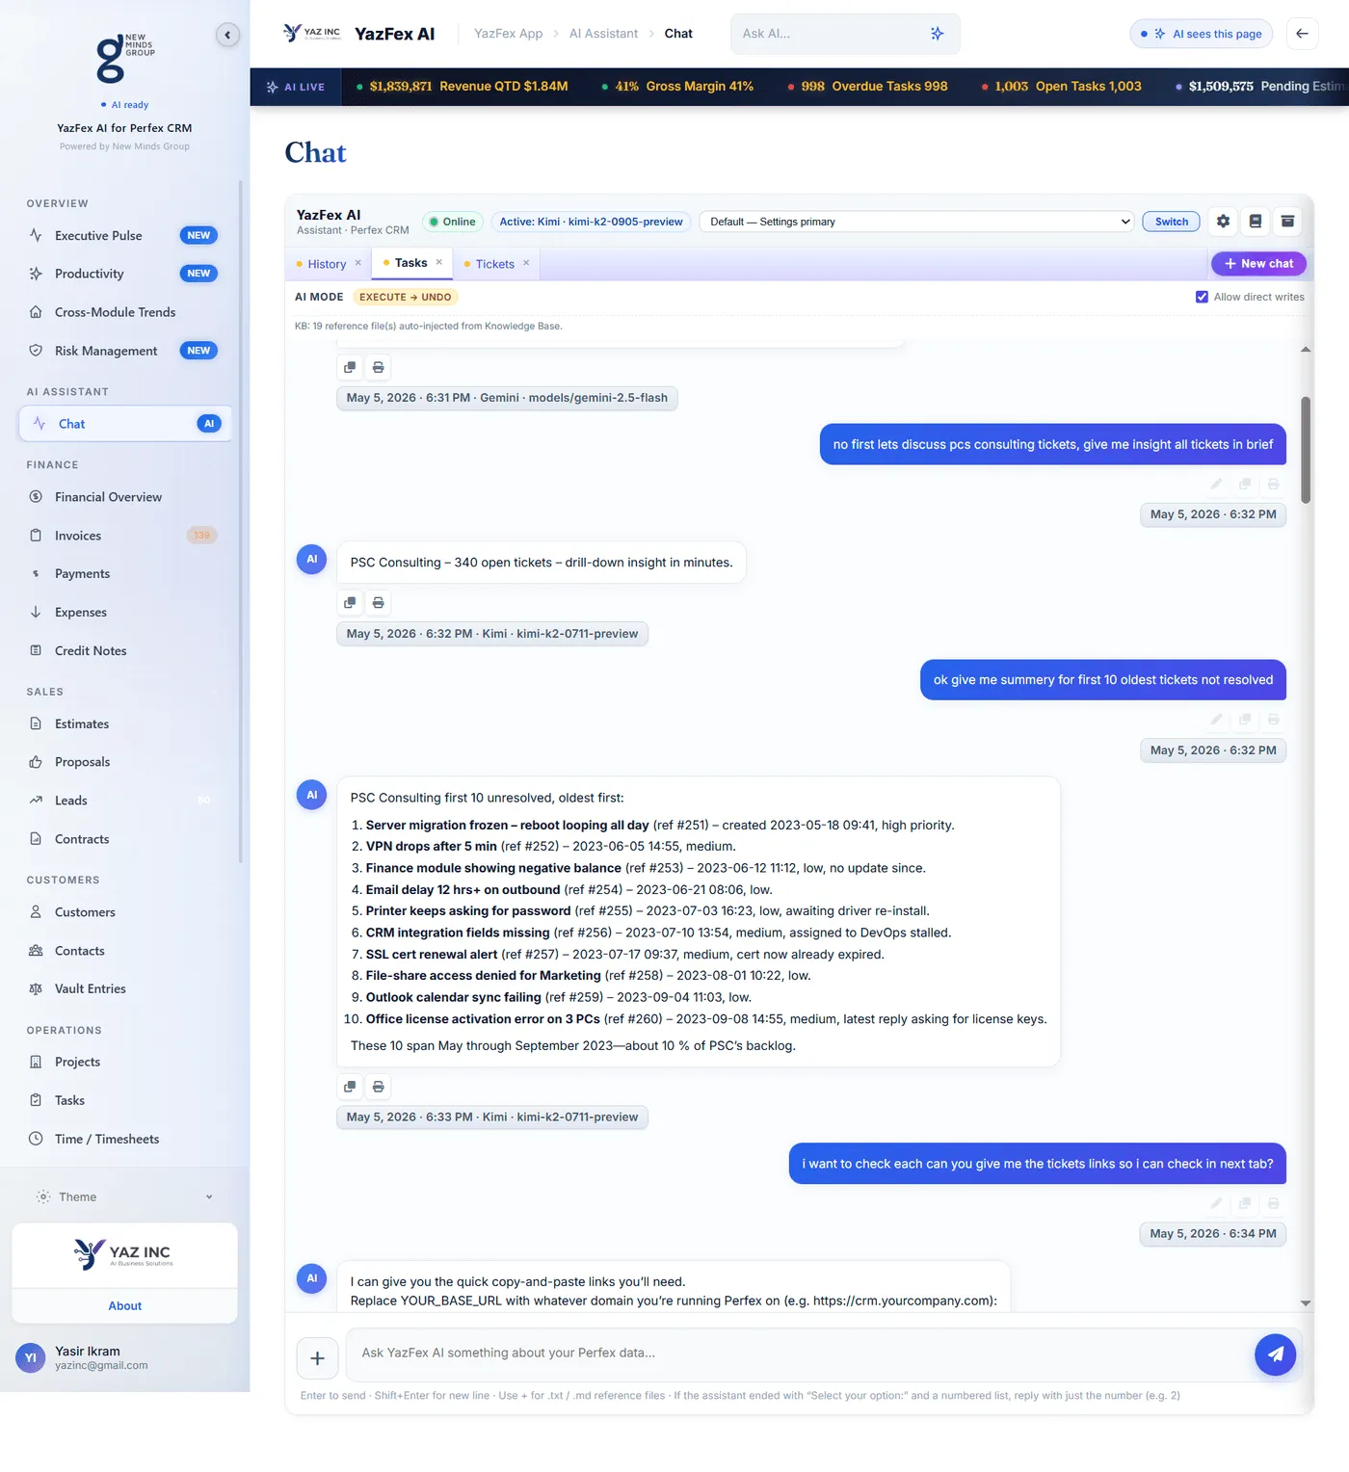Print the PSC Consulting 340 open tickets reply
Image resolution: width=1349 pixels, height=1472 pixels.
[378, 603]
